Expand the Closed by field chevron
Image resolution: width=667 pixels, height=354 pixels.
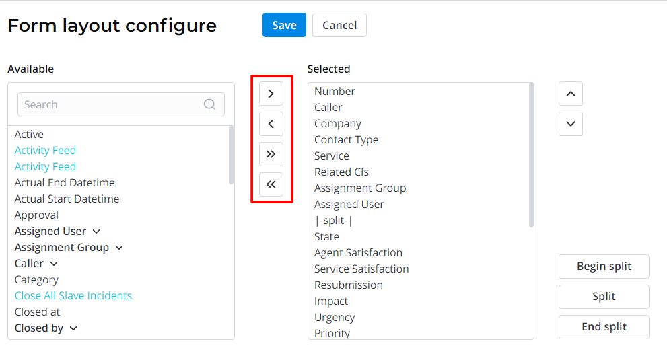point(73,328)
